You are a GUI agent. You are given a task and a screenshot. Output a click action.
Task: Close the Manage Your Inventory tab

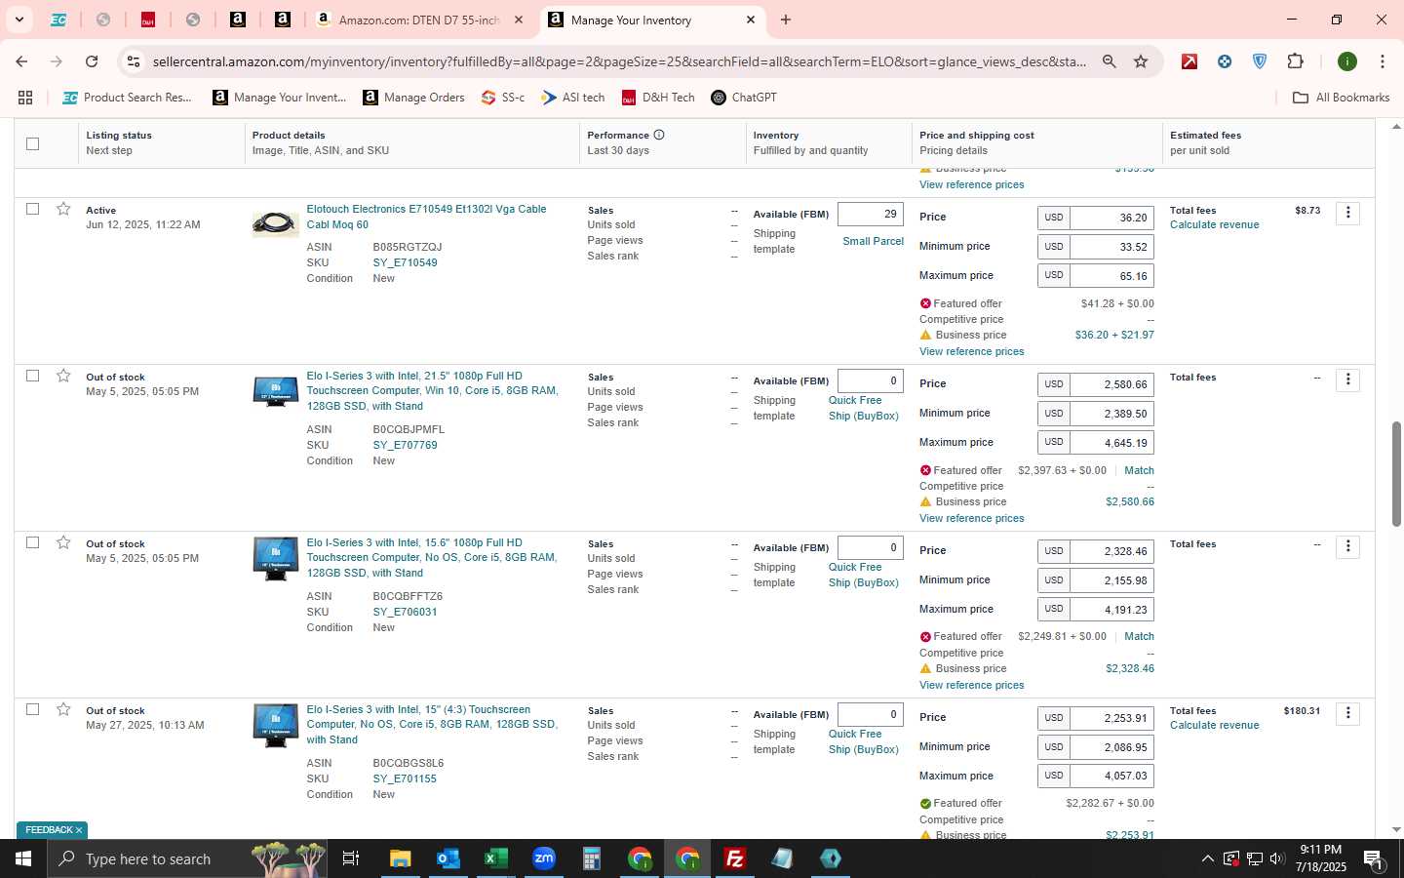click(x=751, y=20)
